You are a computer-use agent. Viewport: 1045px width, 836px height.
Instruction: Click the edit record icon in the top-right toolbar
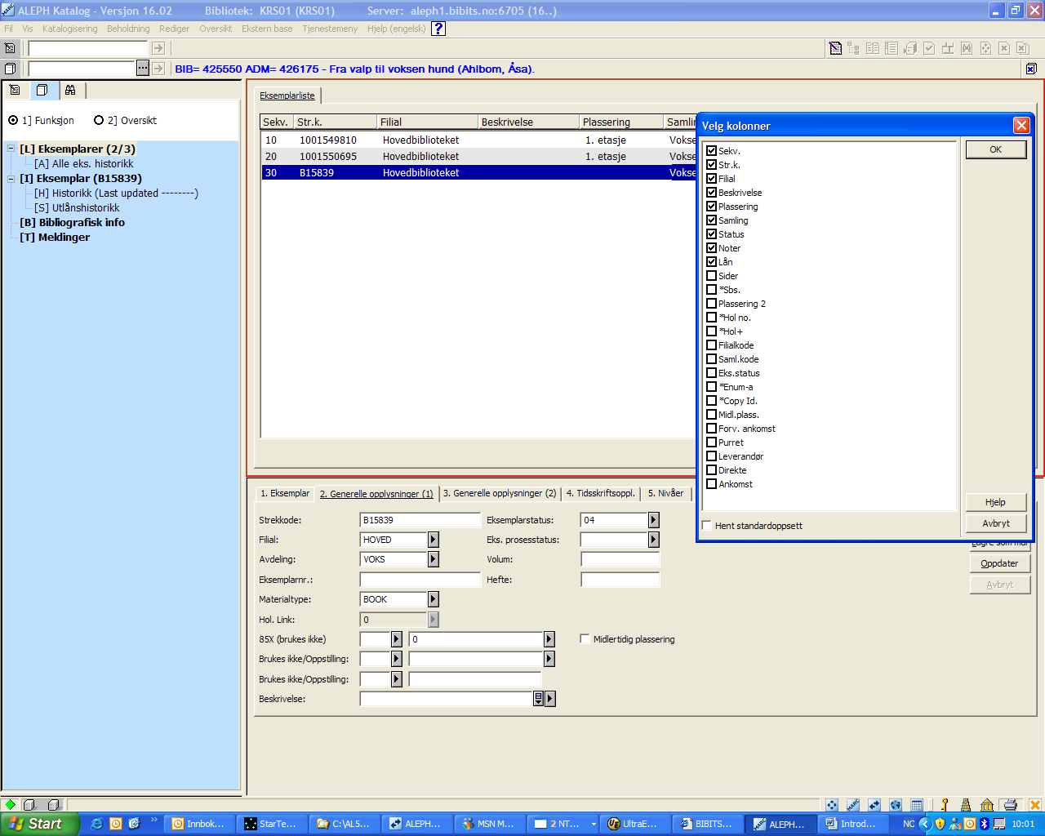[835, 48]
